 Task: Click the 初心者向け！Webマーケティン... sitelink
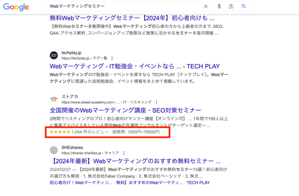click(x=81, y=183)
